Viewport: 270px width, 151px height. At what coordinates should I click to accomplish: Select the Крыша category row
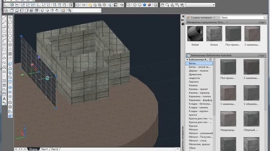point(193,126)
